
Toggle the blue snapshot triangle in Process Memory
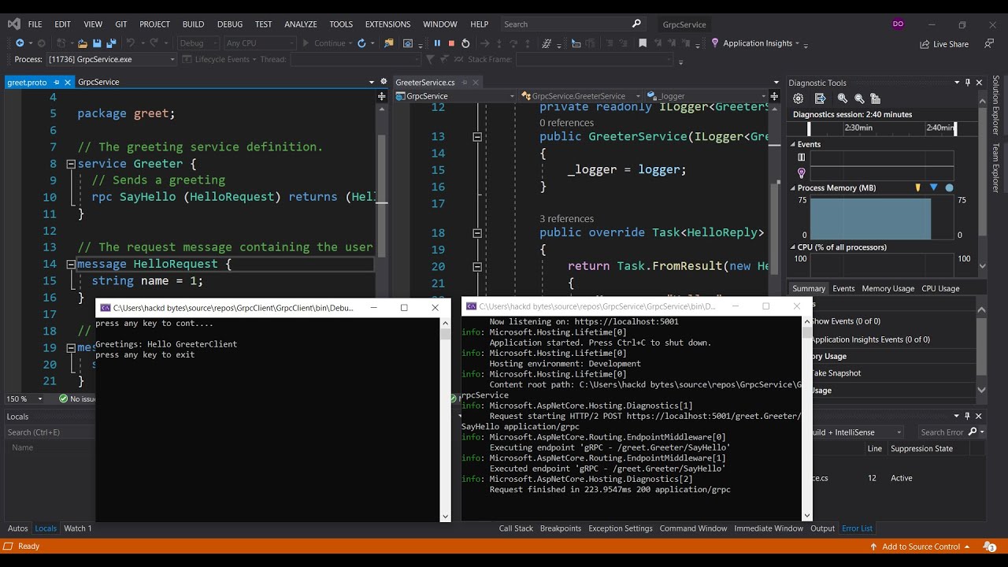pos(933,187)
